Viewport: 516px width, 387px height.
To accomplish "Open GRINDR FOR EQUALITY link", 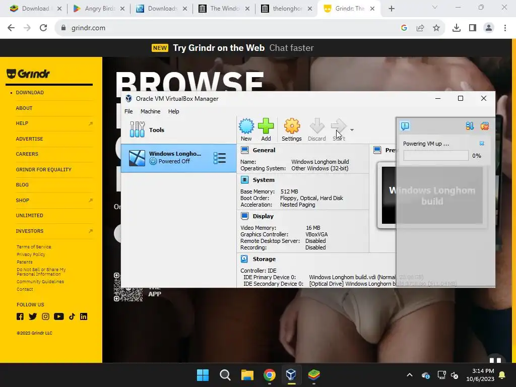I will coord(43,169).
